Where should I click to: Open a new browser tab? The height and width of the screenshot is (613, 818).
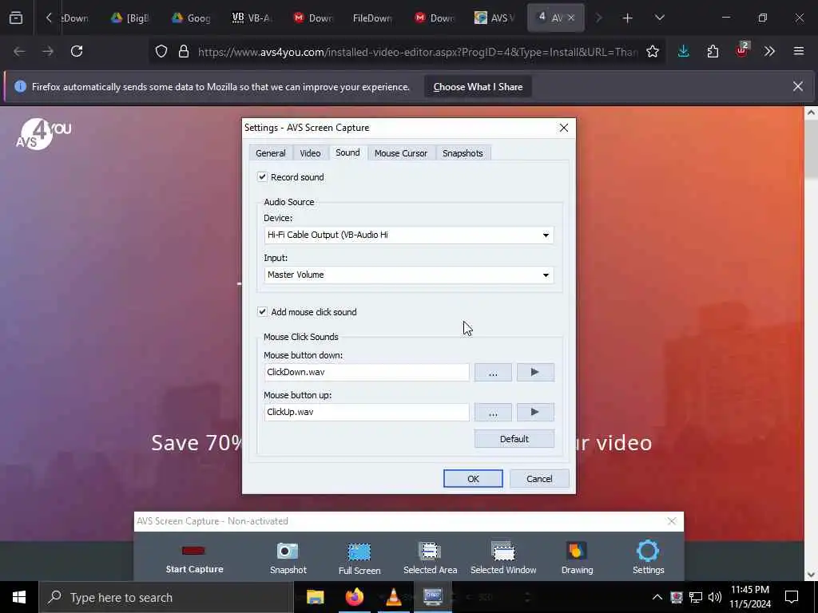pos(628,18)
